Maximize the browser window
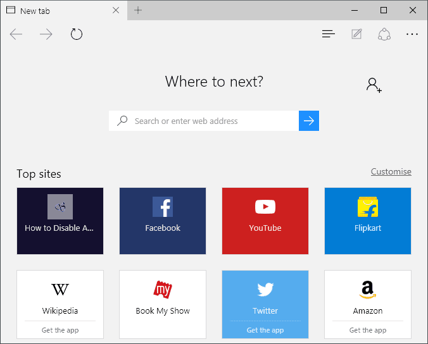 384,10
